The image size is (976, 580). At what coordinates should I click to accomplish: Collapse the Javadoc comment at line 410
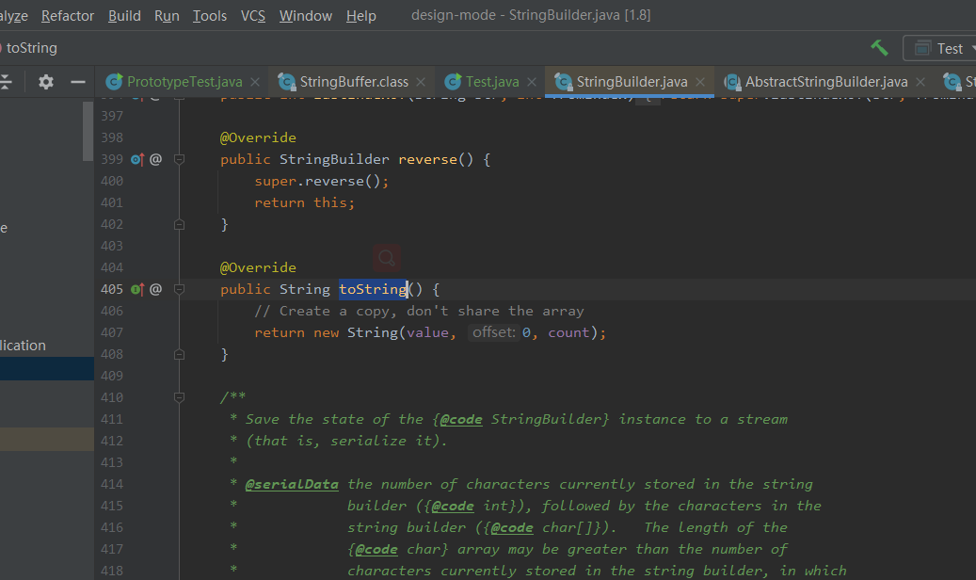[179, 397]
